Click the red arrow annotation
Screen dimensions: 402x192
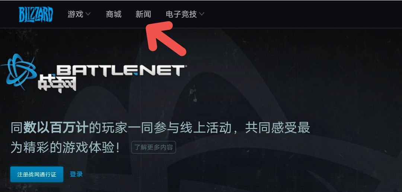165,38
